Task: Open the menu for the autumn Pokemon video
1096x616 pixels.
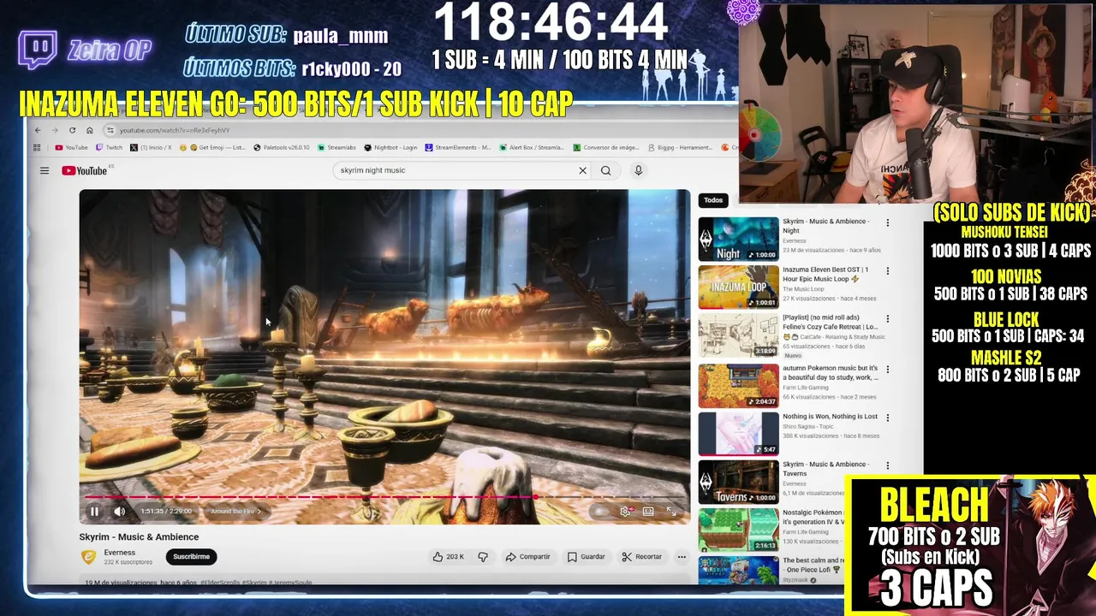Action: [887, 370]
